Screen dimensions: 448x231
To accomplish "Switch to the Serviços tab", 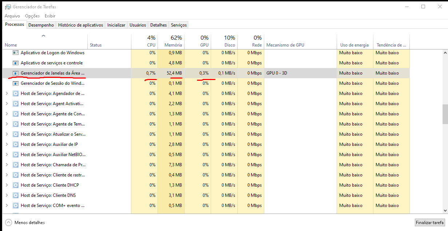I will pos(179,25).
